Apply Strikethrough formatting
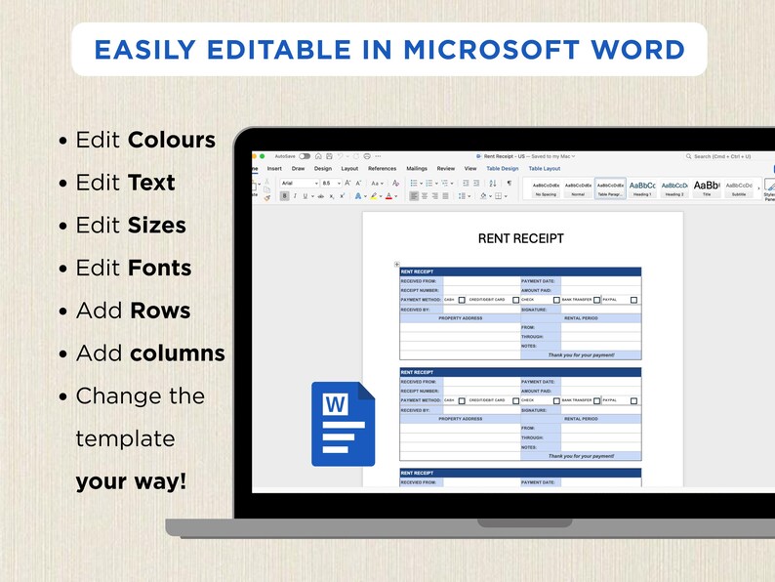 [x=321, y=196]
